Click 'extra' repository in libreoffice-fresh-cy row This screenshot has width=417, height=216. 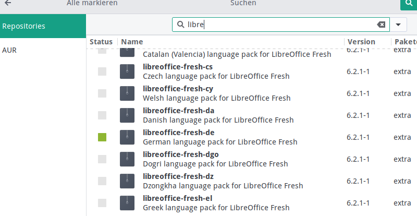402,93
